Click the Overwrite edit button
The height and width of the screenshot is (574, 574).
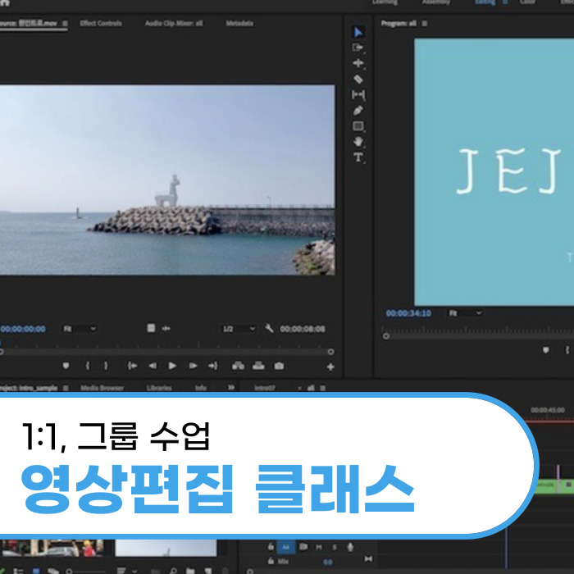coord(258,366)
